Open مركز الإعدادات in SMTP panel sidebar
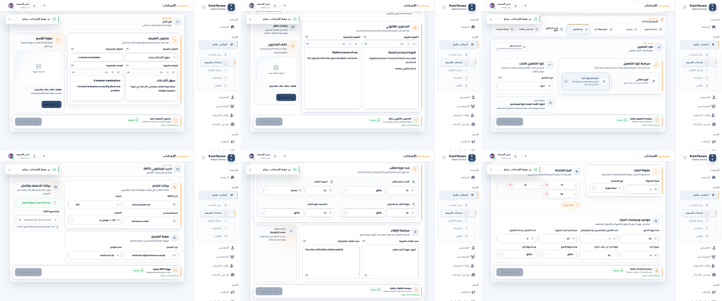Image resolution: width=722 pixels, height=301 pixels. [218, 205]
